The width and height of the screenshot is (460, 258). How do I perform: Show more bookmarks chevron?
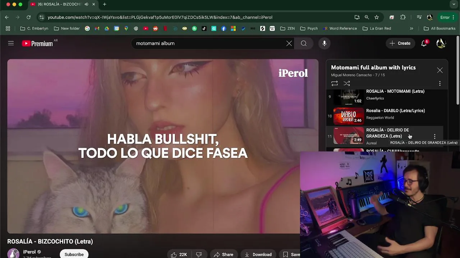click(x=411, y=28)
